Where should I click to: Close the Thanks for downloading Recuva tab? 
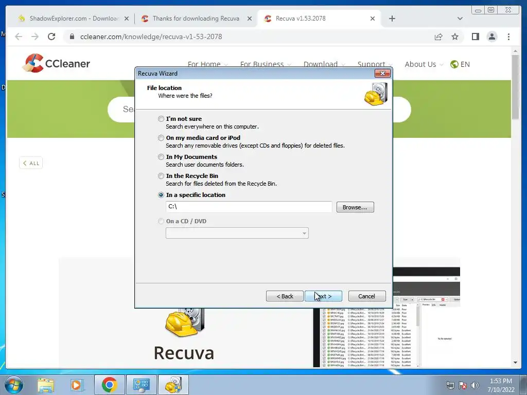[250, 19]
